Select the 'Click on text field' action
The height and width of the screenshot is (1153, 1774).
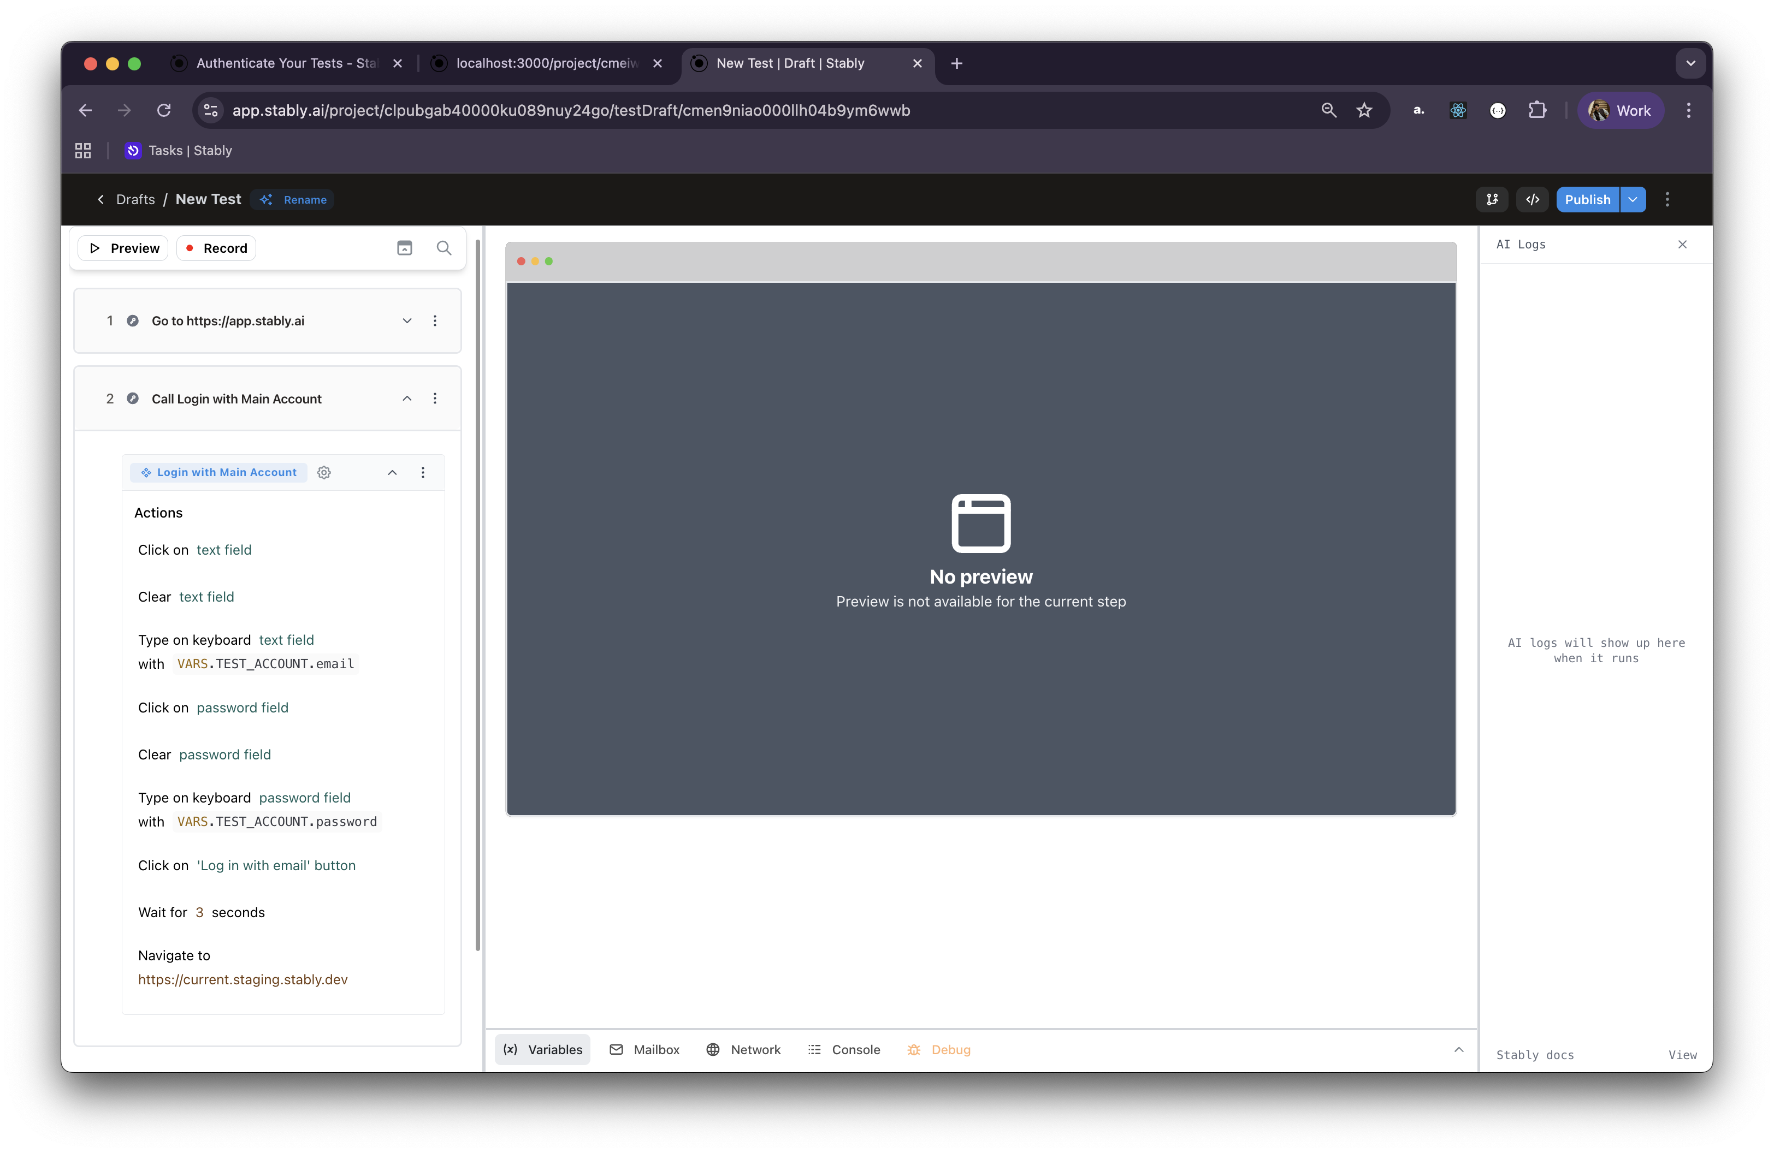tap(194, 550)
